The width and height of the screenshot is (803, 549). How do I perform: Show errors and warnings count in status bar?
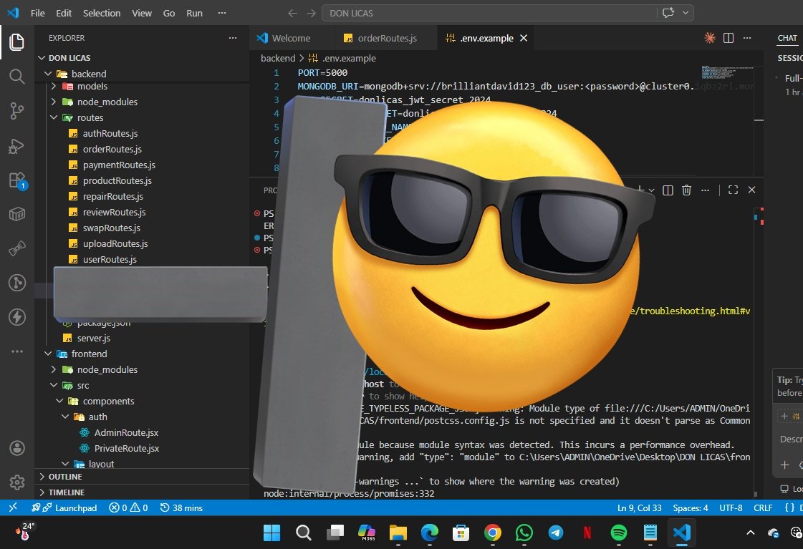coord(128,507)
